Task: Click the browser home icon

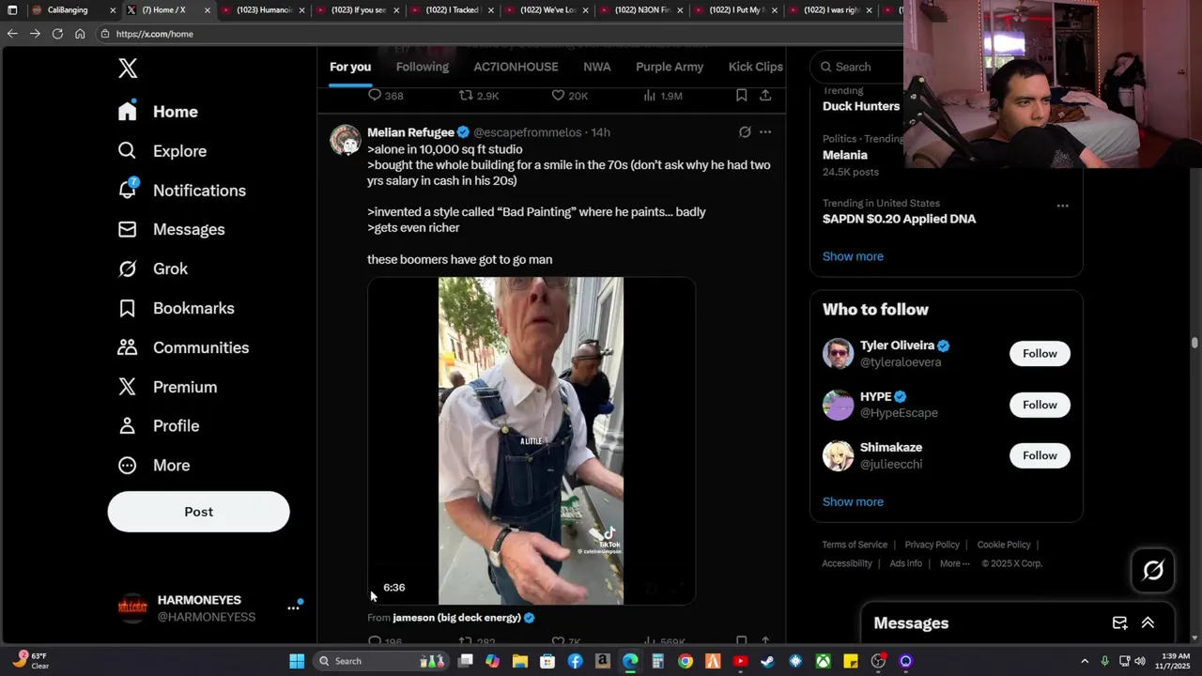Action: [x=80, y=34]
